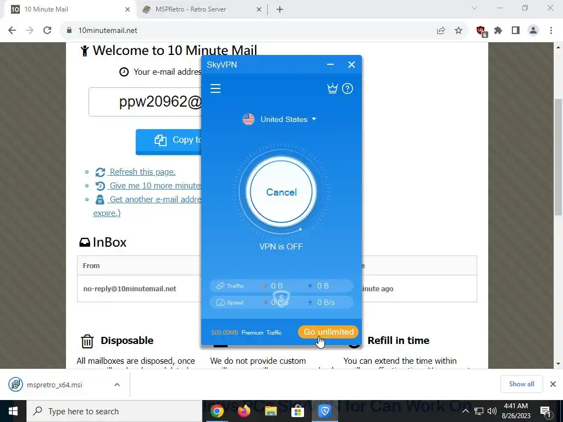
Task: Open the Chrome extensions puzzle icon
Action: coord(498,31)
